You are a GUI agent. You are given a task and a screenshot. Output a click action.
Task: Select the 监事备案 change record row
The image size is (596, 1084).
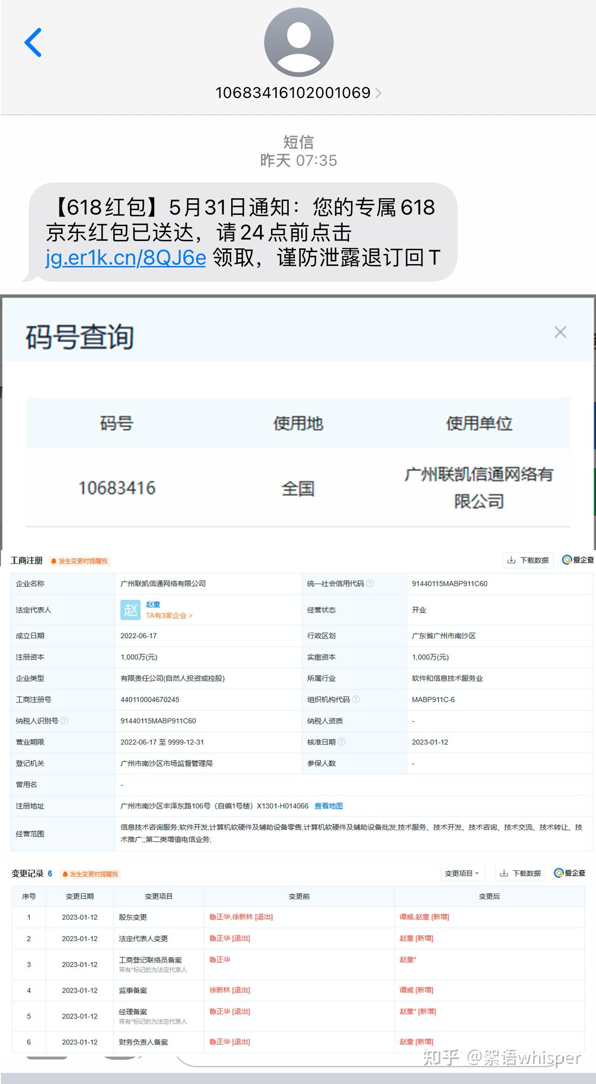coord(298,990)
